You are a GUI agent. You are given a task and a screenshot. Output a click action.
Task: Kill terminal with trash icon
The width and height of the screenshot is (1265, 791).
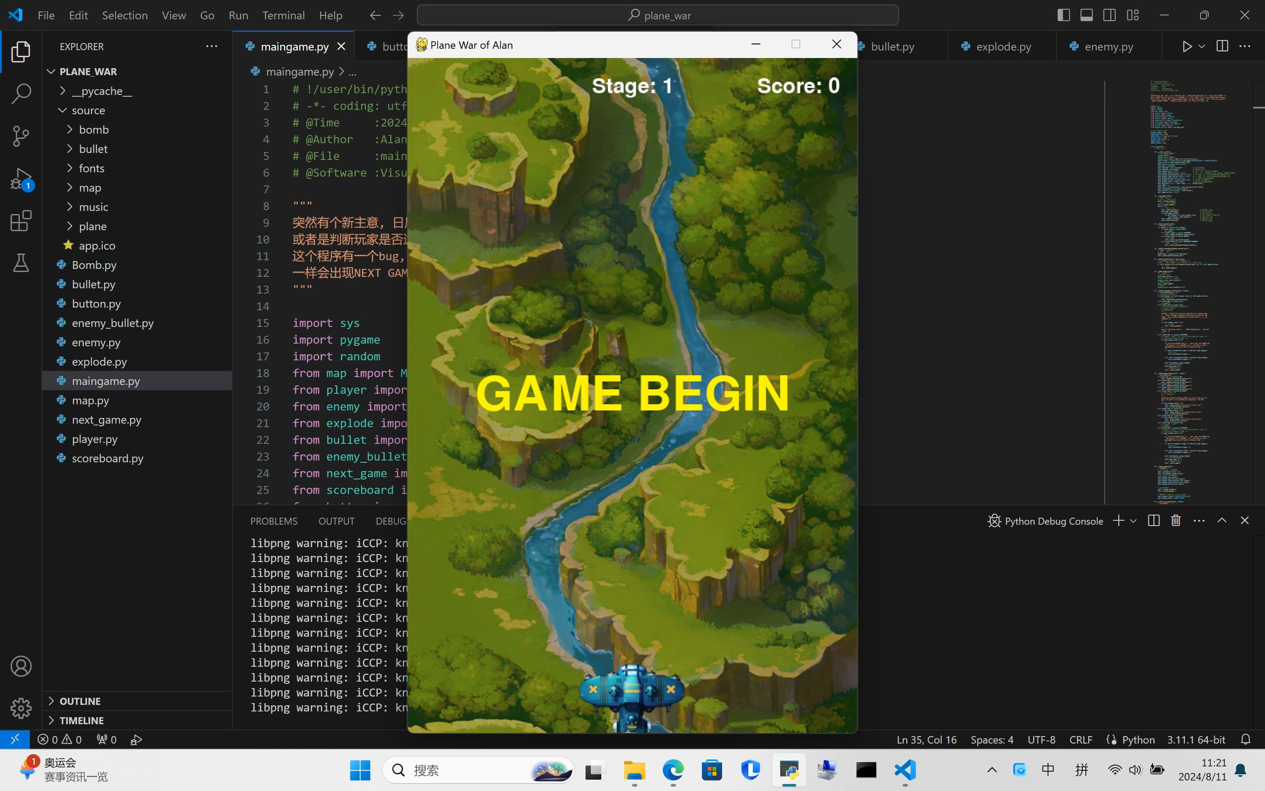(1175, 521)
